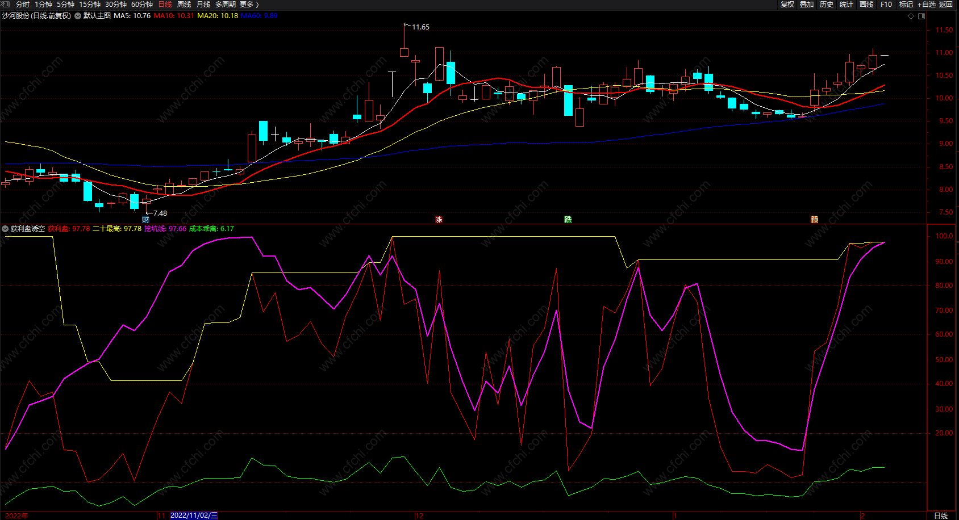This screenshot has height=520, width=959.
Task: Select the 5分钟 period tab
Action: click(65, 5)
